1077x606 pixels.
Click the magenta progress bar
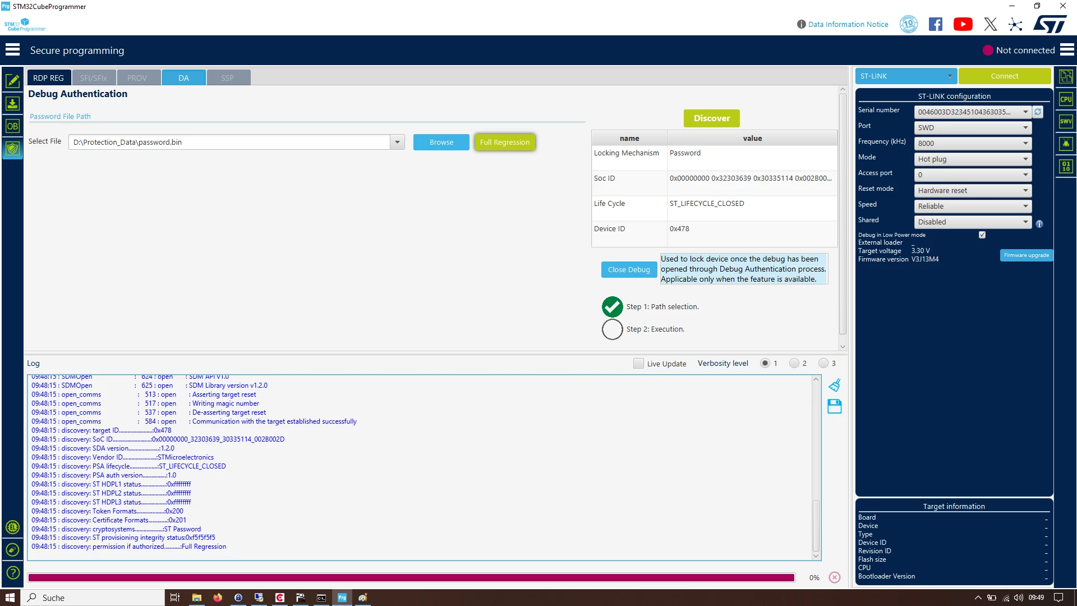pyautogui.click(x=411, y=577)
